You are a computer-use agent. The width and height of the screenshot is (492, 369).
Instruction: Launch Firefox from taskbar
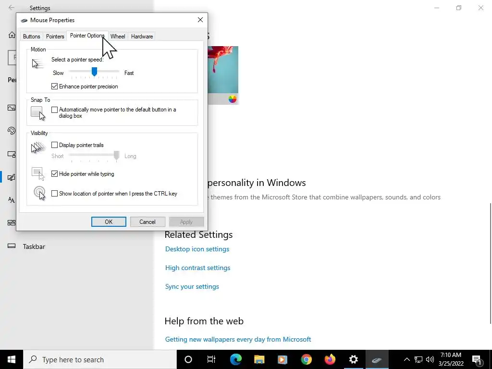tap(330, 359)
